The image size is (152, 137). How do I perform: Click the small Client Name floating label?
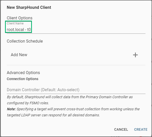(15, 23)
